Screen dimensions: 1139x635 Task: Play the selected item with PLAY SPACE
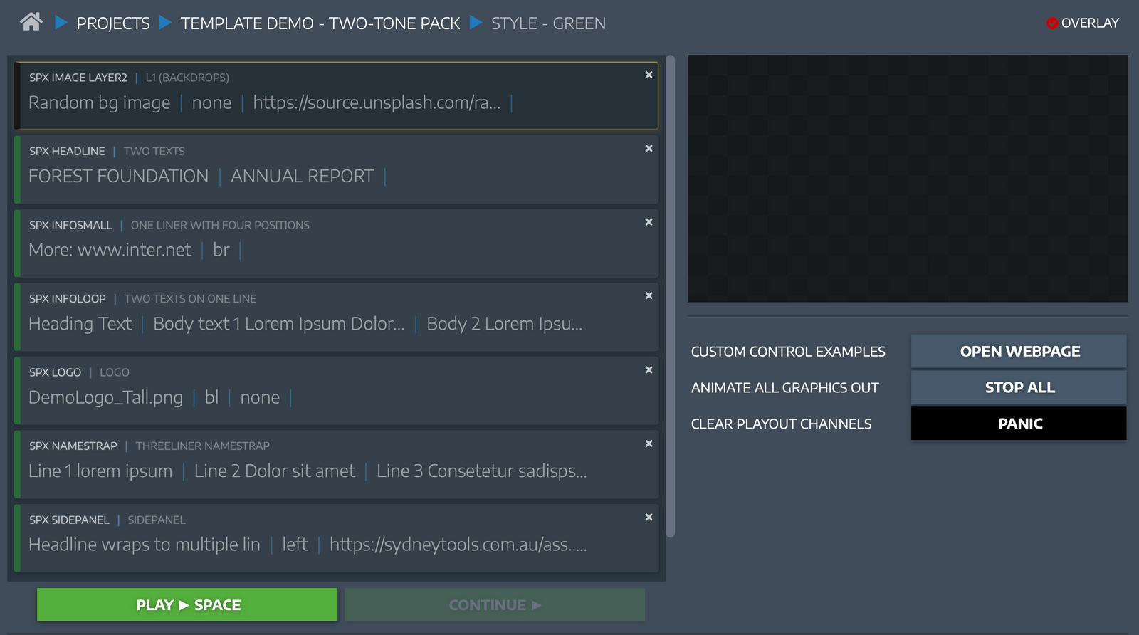point(187,605)
